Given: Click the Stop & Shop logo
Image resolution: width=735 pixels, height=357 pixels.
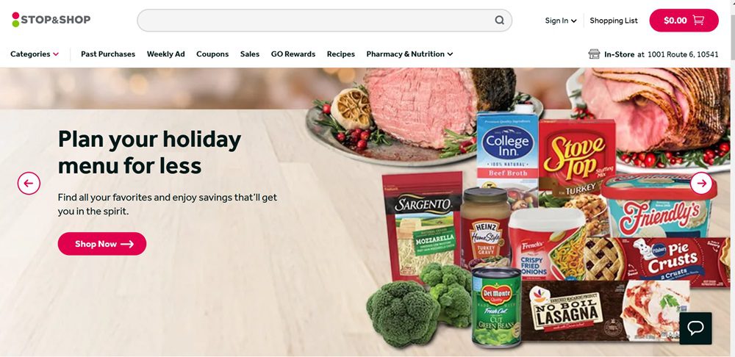Looking at the screenshot, I should pos(51,20).
